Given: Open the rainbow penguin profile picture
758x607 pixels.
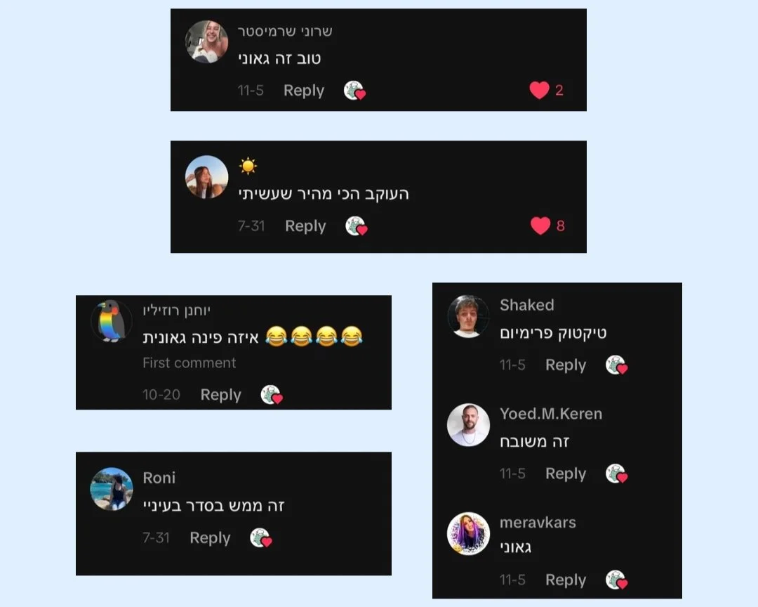Looking at the screenshot, I should click(112, 321).
